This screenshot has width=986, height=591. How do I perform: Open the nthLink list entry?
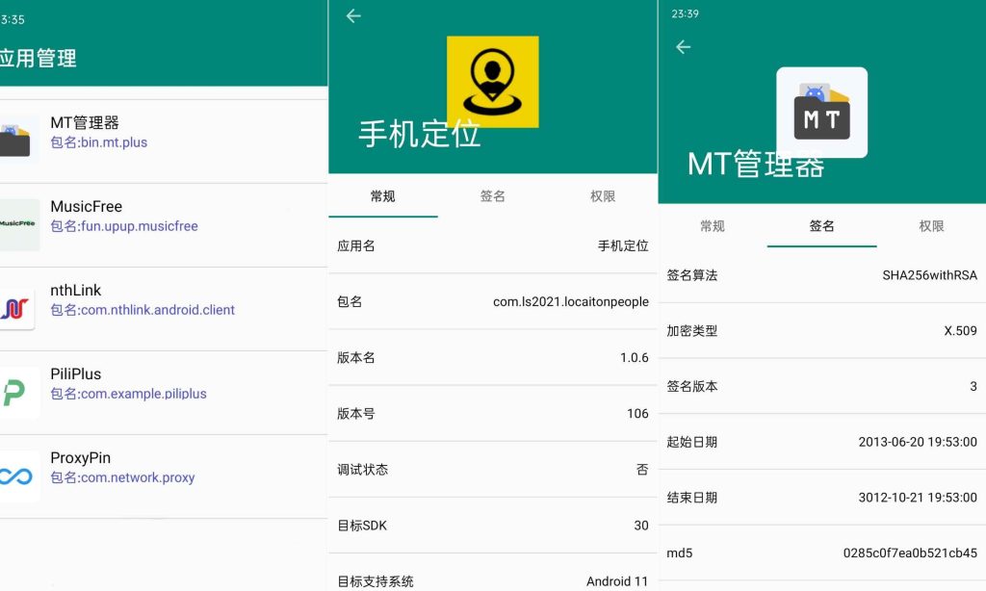pyautogui.click(x=164, y=309)
